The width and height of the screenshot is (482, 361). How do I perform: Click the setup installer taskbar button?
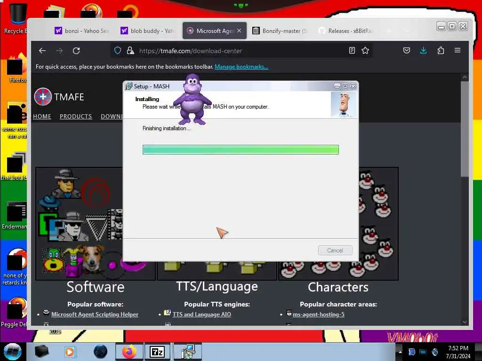click(188, 352)
